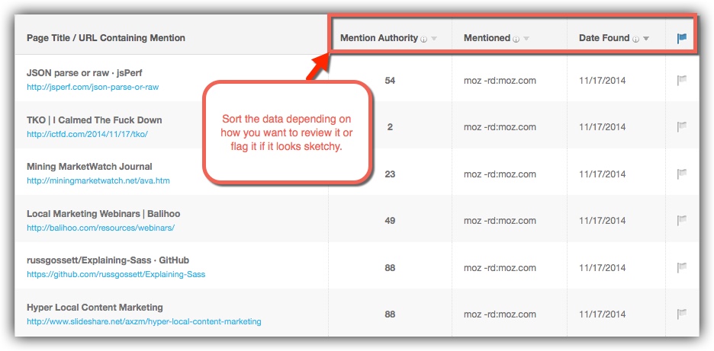Open the jsperf.com json-parse-or-raw link
Image resolution: width=714 pixels, height=351 pixels.
point(93,87)
